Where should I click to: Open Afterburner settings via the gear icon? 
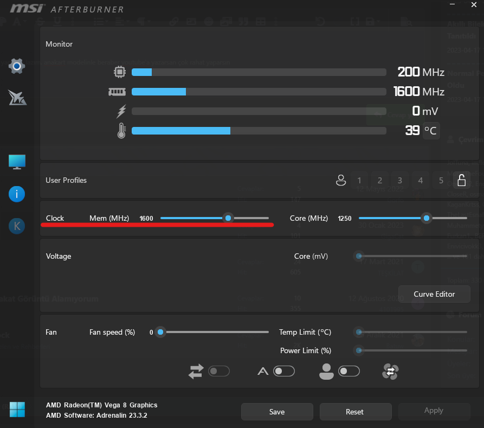pyautogui.click(x=17, y=66)
